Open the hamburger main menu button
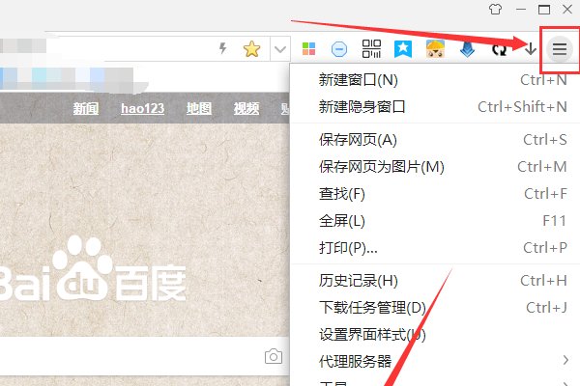The width and height of the screenshot is (580, 386). click(x=560, y=49)
